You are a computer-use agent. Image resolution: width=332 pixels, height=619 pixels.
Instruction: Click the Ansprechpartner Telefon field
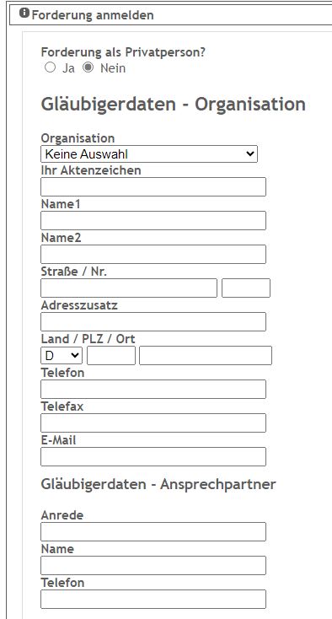point(153,600)
